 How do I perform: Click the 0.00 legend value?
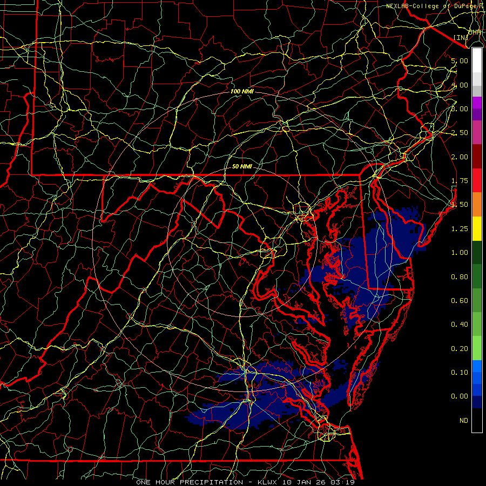(x=460, y=396)
